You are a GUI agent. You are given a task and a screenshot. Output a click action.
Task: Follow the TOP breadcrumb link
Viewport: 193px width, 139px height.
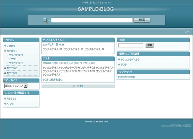(x=185, y=32)
